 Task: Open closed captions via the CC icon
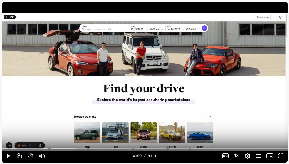pyautogui.click(x=225, y=156)
